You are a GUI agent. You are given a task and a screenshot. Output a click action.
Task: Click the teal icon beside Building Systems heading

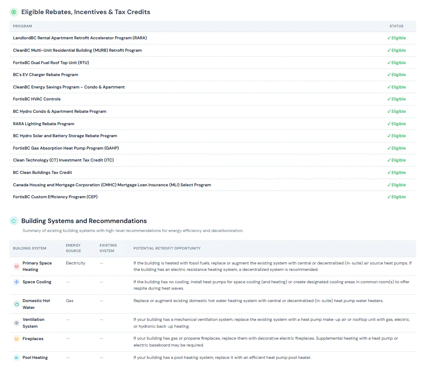(14, 221)
